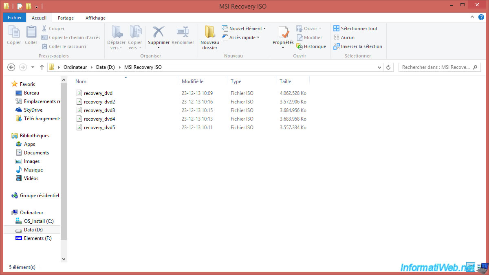Switch to the Affichage ribbon tab
489x275 pixels.
[95, 18]
